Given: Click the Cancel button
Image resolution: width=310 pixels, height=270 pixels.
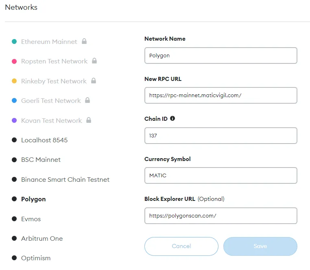Looking at the screenshot, I should point(181,246).
